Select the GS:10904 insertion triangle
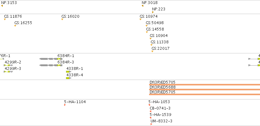 tap(151, 38)
